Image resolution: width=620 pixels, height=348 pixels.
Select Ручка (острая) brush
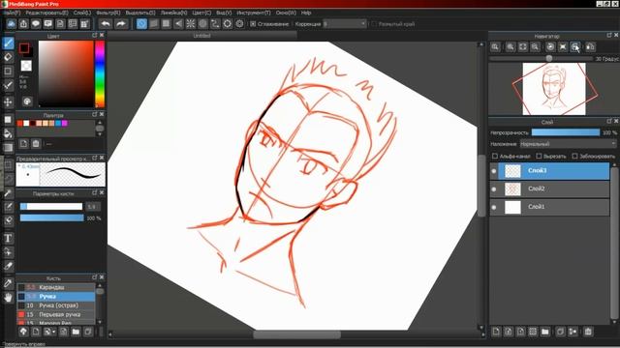click(56, 305)
